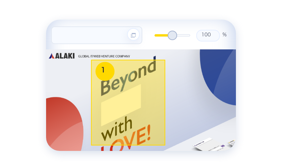Click the ALAKI triangle logo icon
This screenshot has width=282, height=166.
[52, 56]
